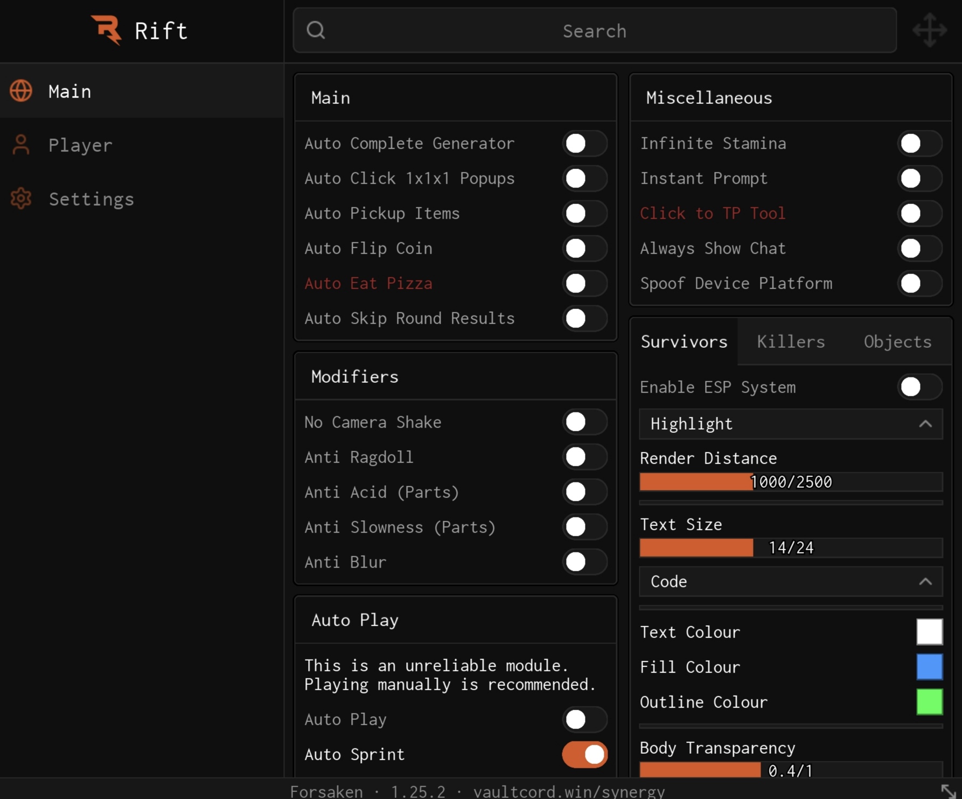This screenshot has width=962, height=799.
Task: Click the Rift logo icon
Action: click(106, 30)
